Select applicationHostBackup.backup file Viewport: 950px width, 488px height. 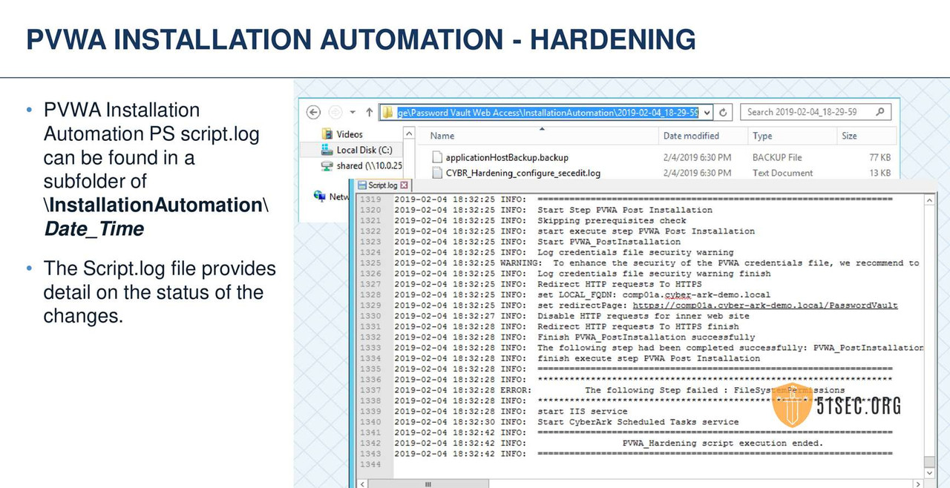point(507,157)
